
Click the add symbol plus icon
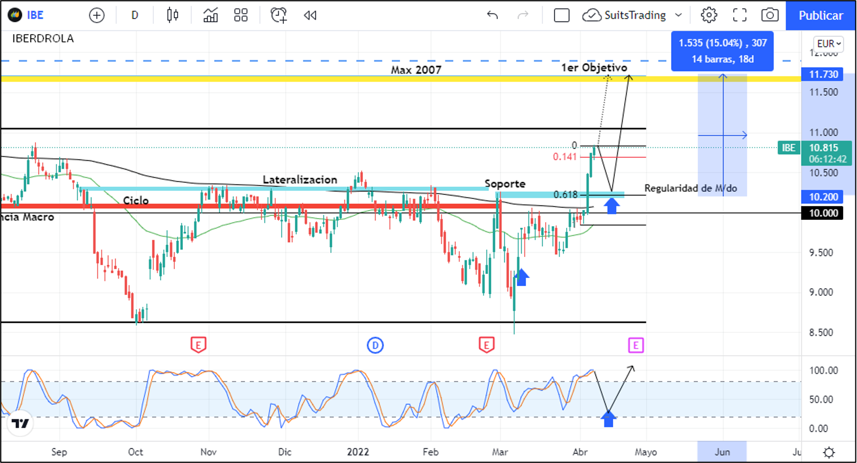[96, 16]
